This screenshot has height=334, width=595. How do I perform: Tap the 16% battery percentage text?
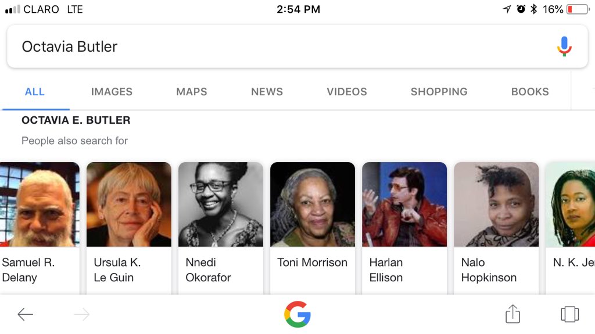pyautogui.click(x=553, y=9)
